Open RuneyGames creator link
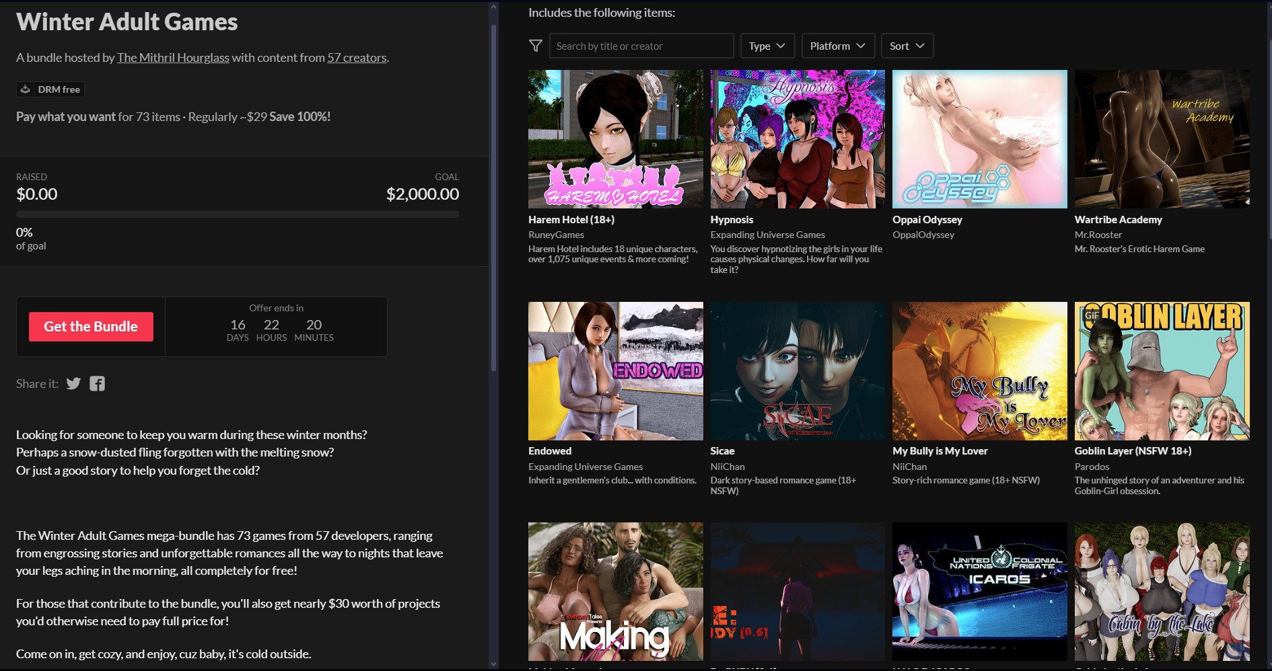Screen dimensions: 1272x671 coord(556,235)
